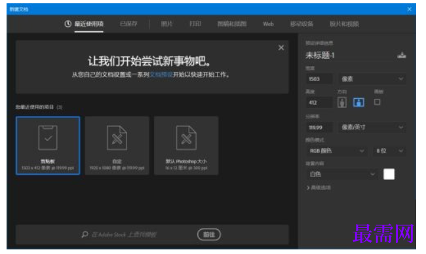Open the 移动设备 tab
426x254 pixels.
point(301,24)
